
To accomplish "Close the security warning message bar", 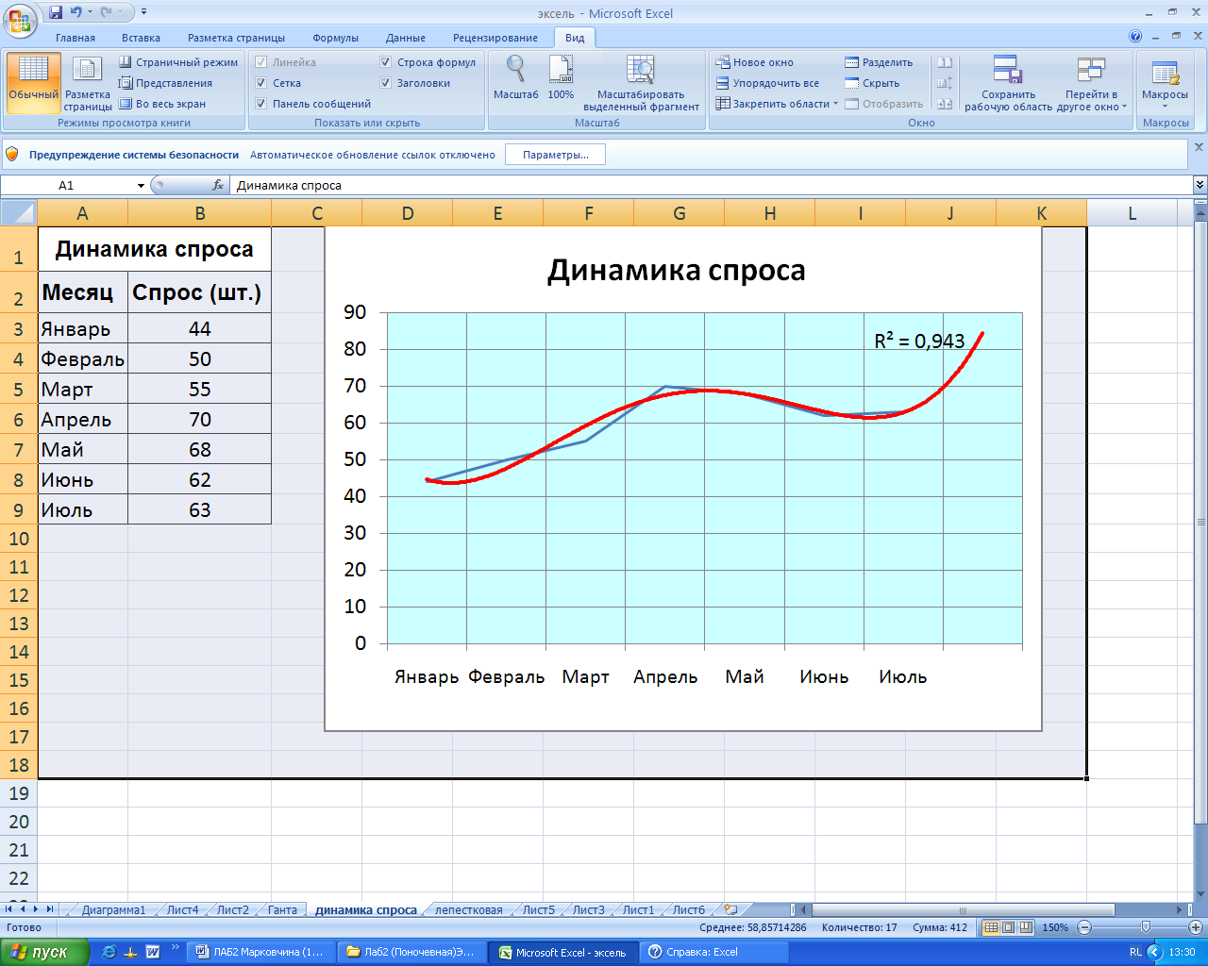I will click(x=1200, y=147).
